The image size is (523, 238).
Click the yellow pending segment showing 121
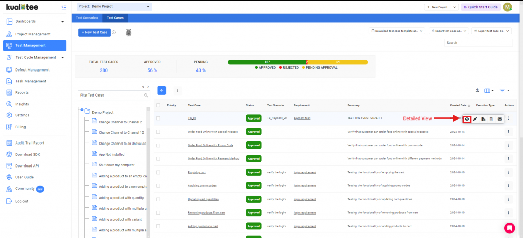[x=338, y=62]
